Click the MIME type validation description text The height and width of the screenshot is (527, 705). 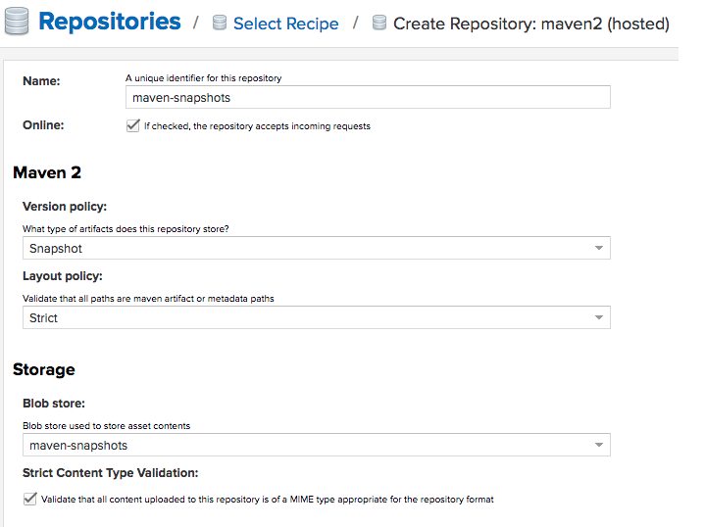267,500
